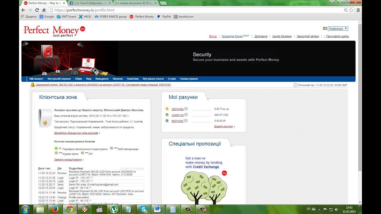
Task: Open Внутрішній переказ menu item
Action: click(x=59, y=79)
